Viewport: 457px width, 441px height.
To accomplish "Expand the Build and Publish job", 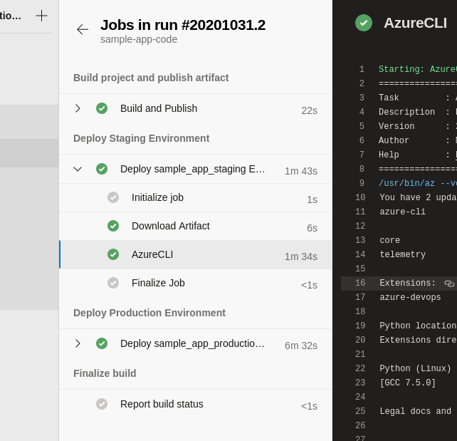I will (78, 108).
